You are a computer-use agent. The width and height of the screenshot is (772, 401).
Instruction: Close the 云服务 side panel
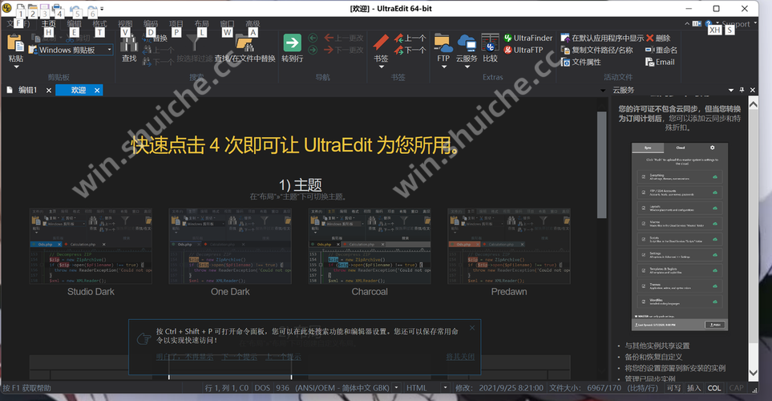pos(752,90)
